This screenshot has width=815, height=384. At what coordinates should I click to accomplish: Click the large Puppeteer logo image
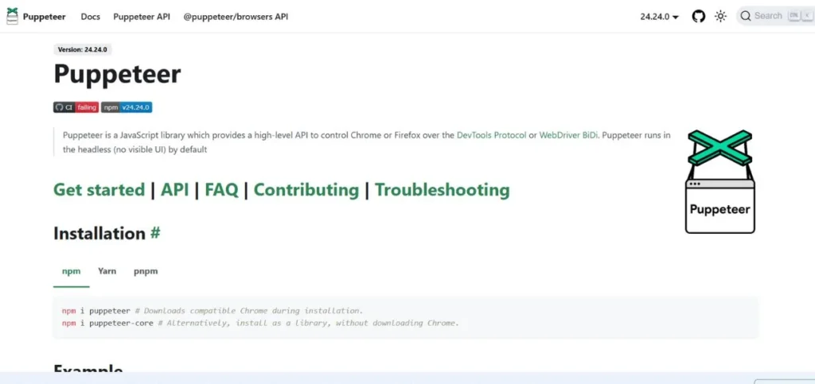tap(719, 181)
